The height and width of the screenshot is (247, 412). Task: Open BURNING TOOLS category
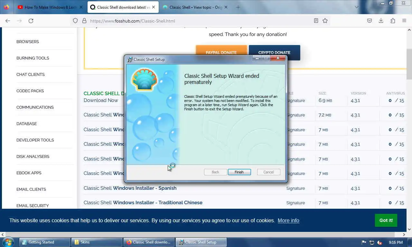33,58
